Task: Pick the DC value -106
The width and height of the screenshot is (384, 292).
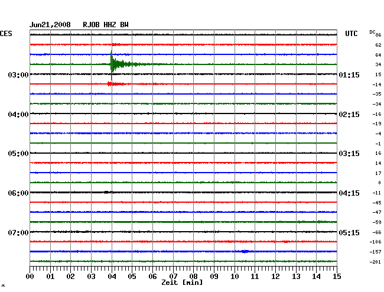Action: coord(375,242)
